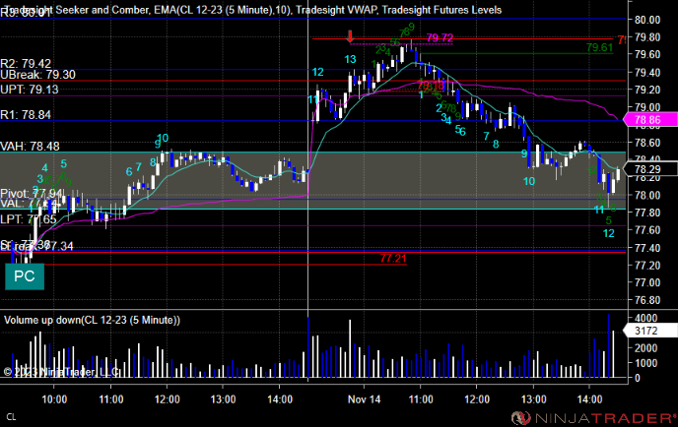Viewport: 678px width, 427px height.
Task: Click the R1: 78.84 label
Action: click(26, 115)
